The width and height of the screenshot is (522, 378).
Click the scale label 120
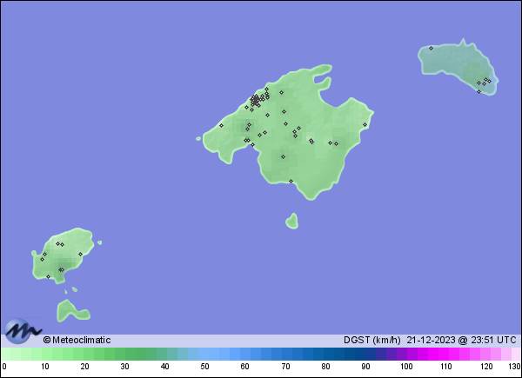click(486, 367)
